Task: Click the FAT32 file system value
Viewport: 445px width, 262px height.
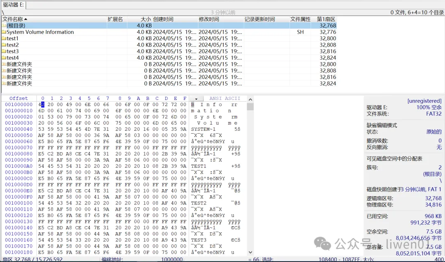Action: coord(433,114)
